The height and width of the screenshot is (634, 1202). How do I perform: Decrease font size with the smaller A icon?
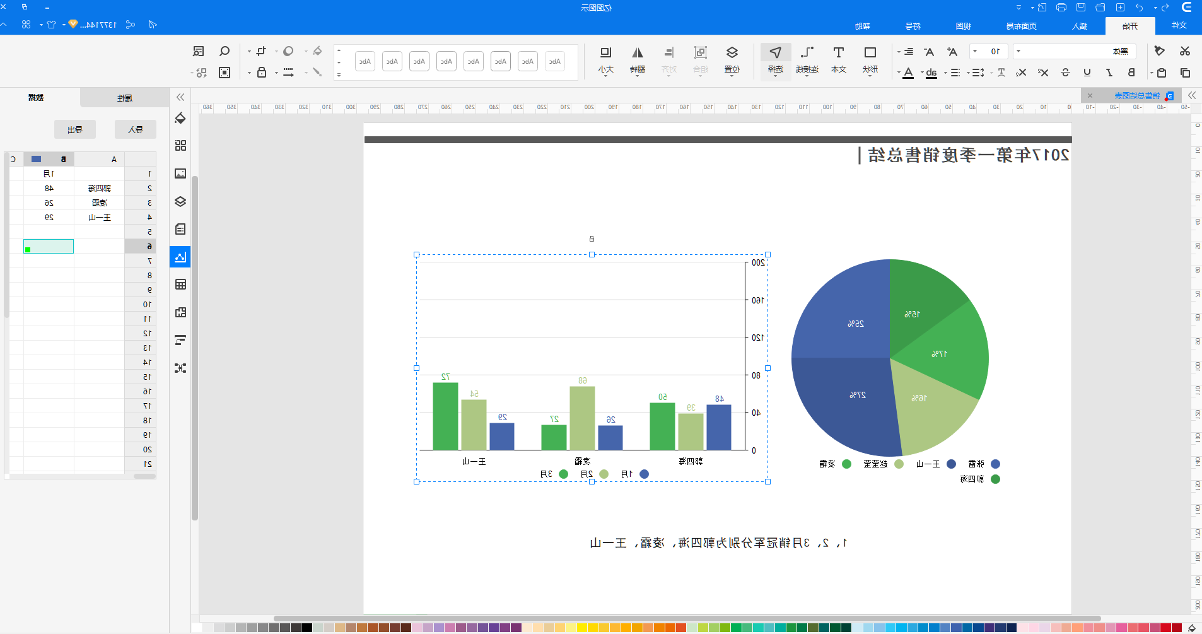tap(929, 52)
